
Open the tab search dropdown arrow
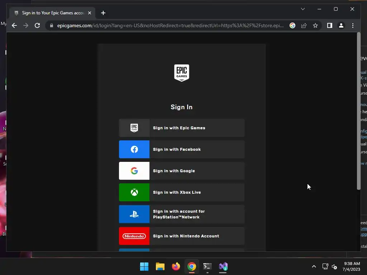[302, 9]
